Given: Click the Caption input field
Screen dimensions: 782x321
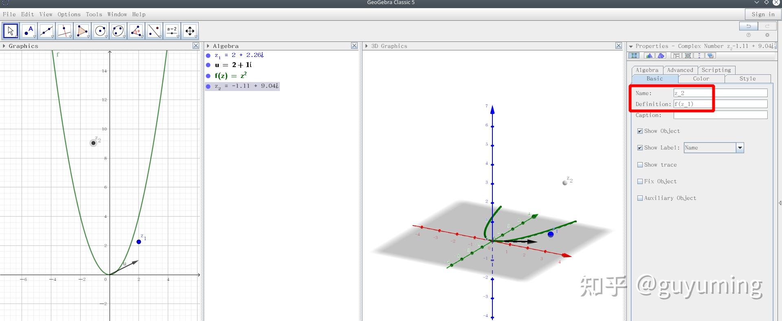Looking at the screenshot, I should click(x=720, y=115).
